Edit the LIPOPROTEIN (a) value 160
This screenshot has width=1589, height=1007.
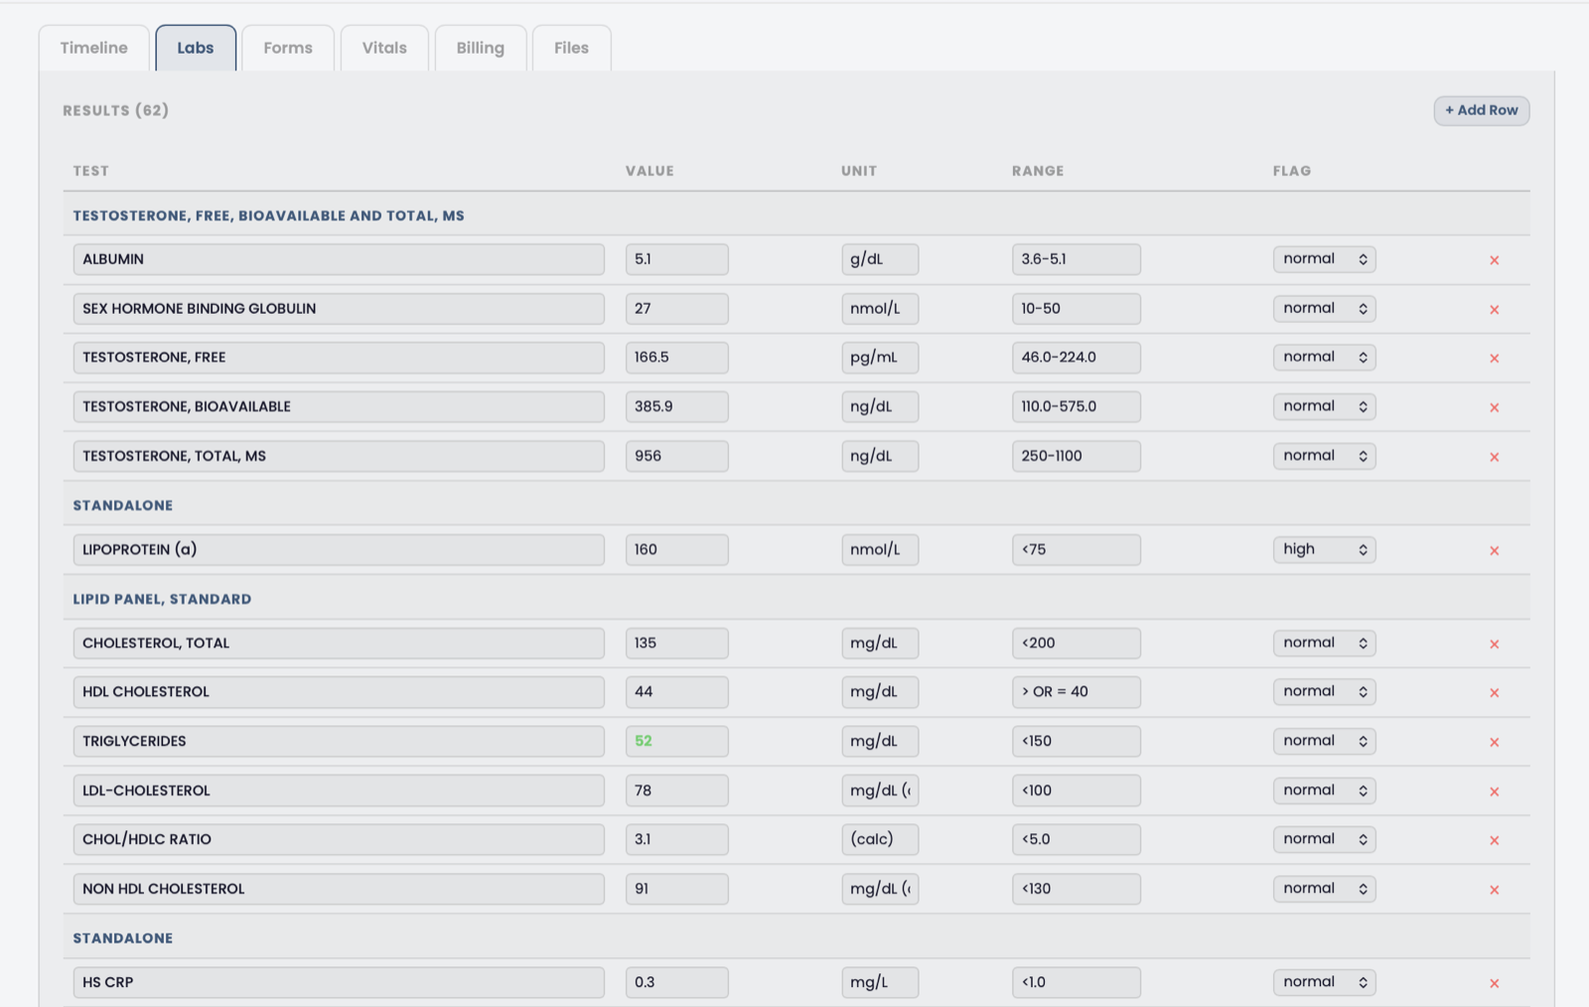(676, 550)
